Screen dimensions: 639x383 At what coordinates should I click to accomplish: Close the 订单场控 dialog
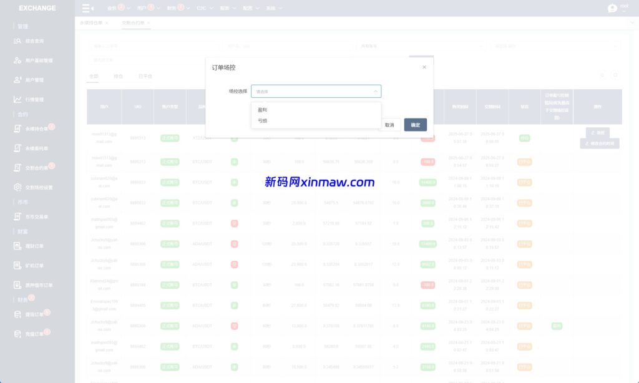click(x=424, y=67)
